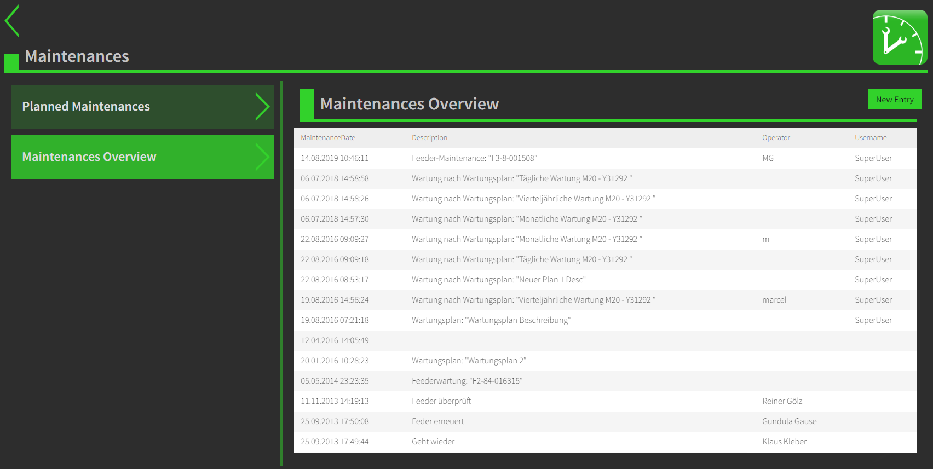Select the Geht wieder description
The image size is (933, 469).
pyautogui.click(x=433, y=442)
